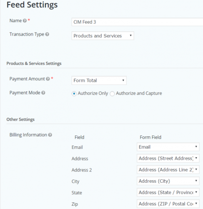Click the Payment Amount help icon

click(48, 79)
